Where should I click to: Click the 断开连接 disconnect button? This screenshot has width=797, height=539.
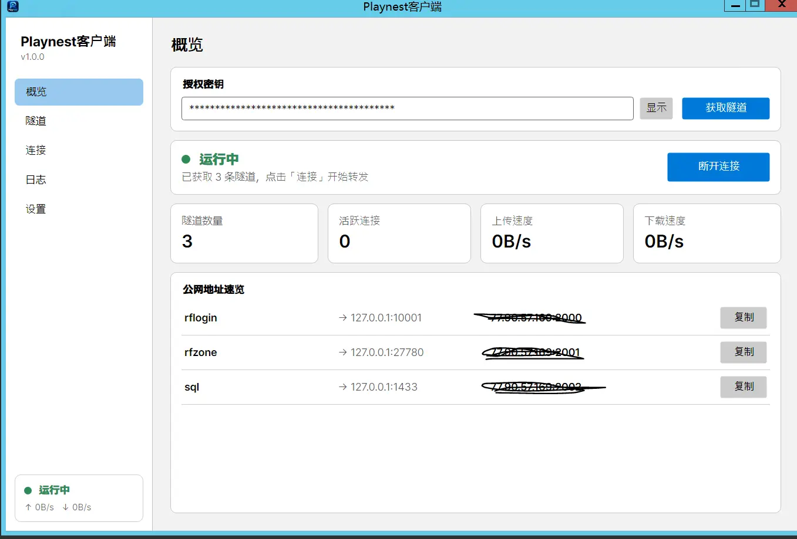(x=718, y=167)
